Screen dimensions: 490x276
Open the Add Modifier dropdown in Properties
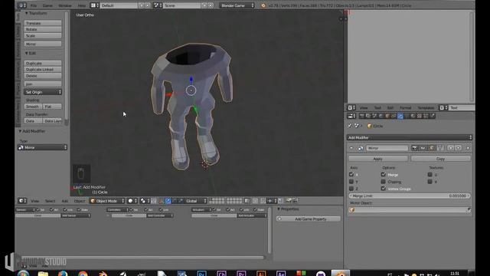pyautogui.click(x=409, y=138)
